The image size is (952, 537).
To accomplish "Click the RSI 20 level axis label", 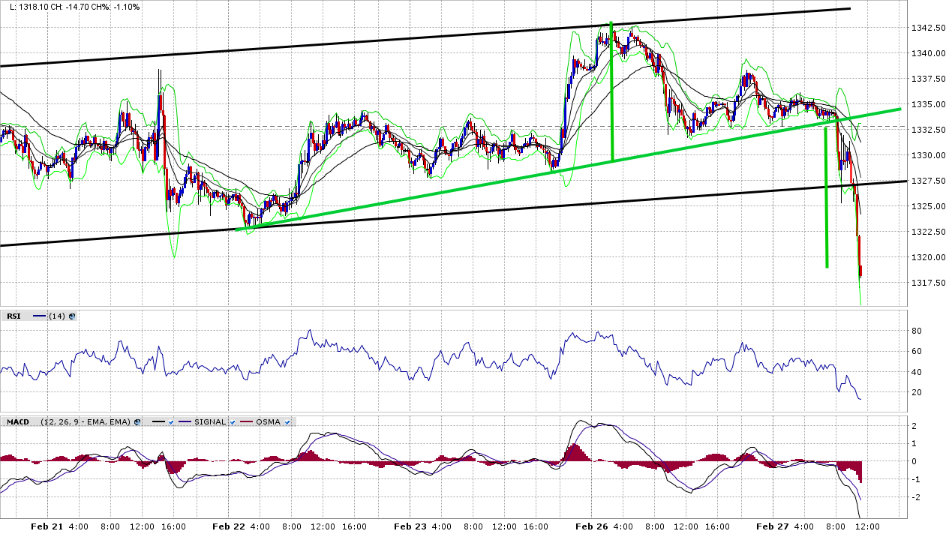I will [916, 392].
